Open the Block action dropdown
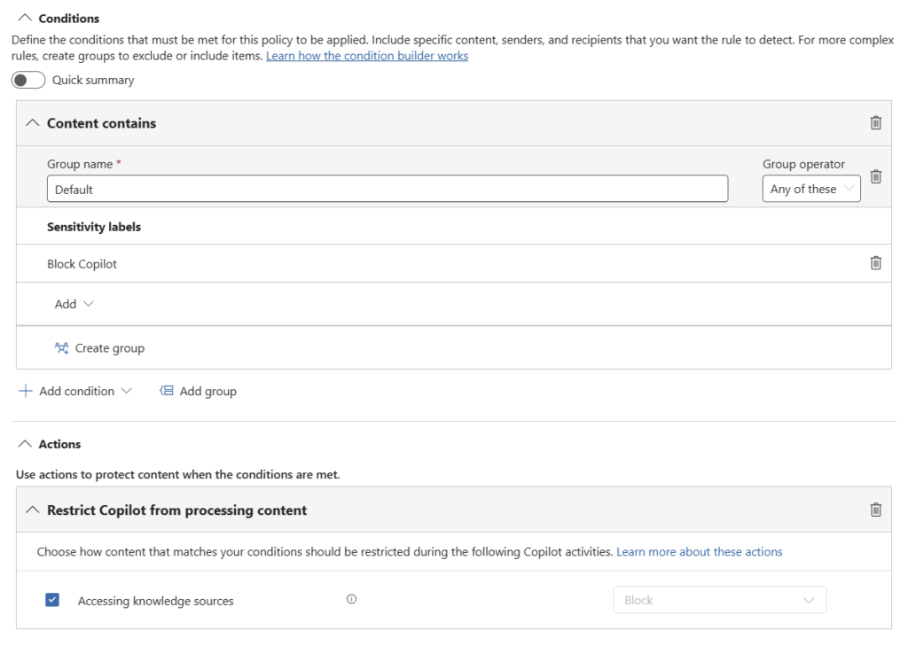 (720, 600)
